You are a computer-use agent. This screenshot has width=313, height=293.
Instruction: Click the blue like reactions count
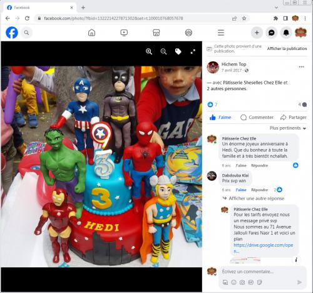point(212,105)
